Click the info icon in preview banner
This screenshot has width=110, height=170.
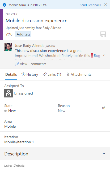(5, 5)
